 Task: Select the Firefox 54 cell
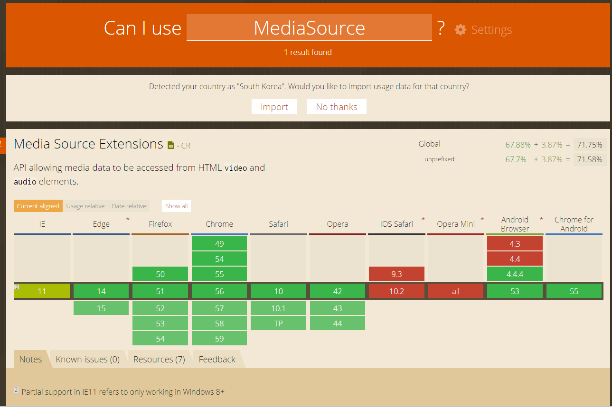pyautogui.click(x=160, y=339)
